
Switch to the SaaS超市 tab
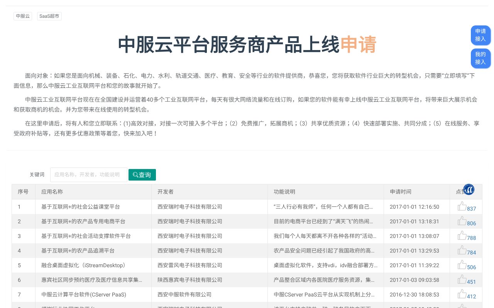(49, 16)
